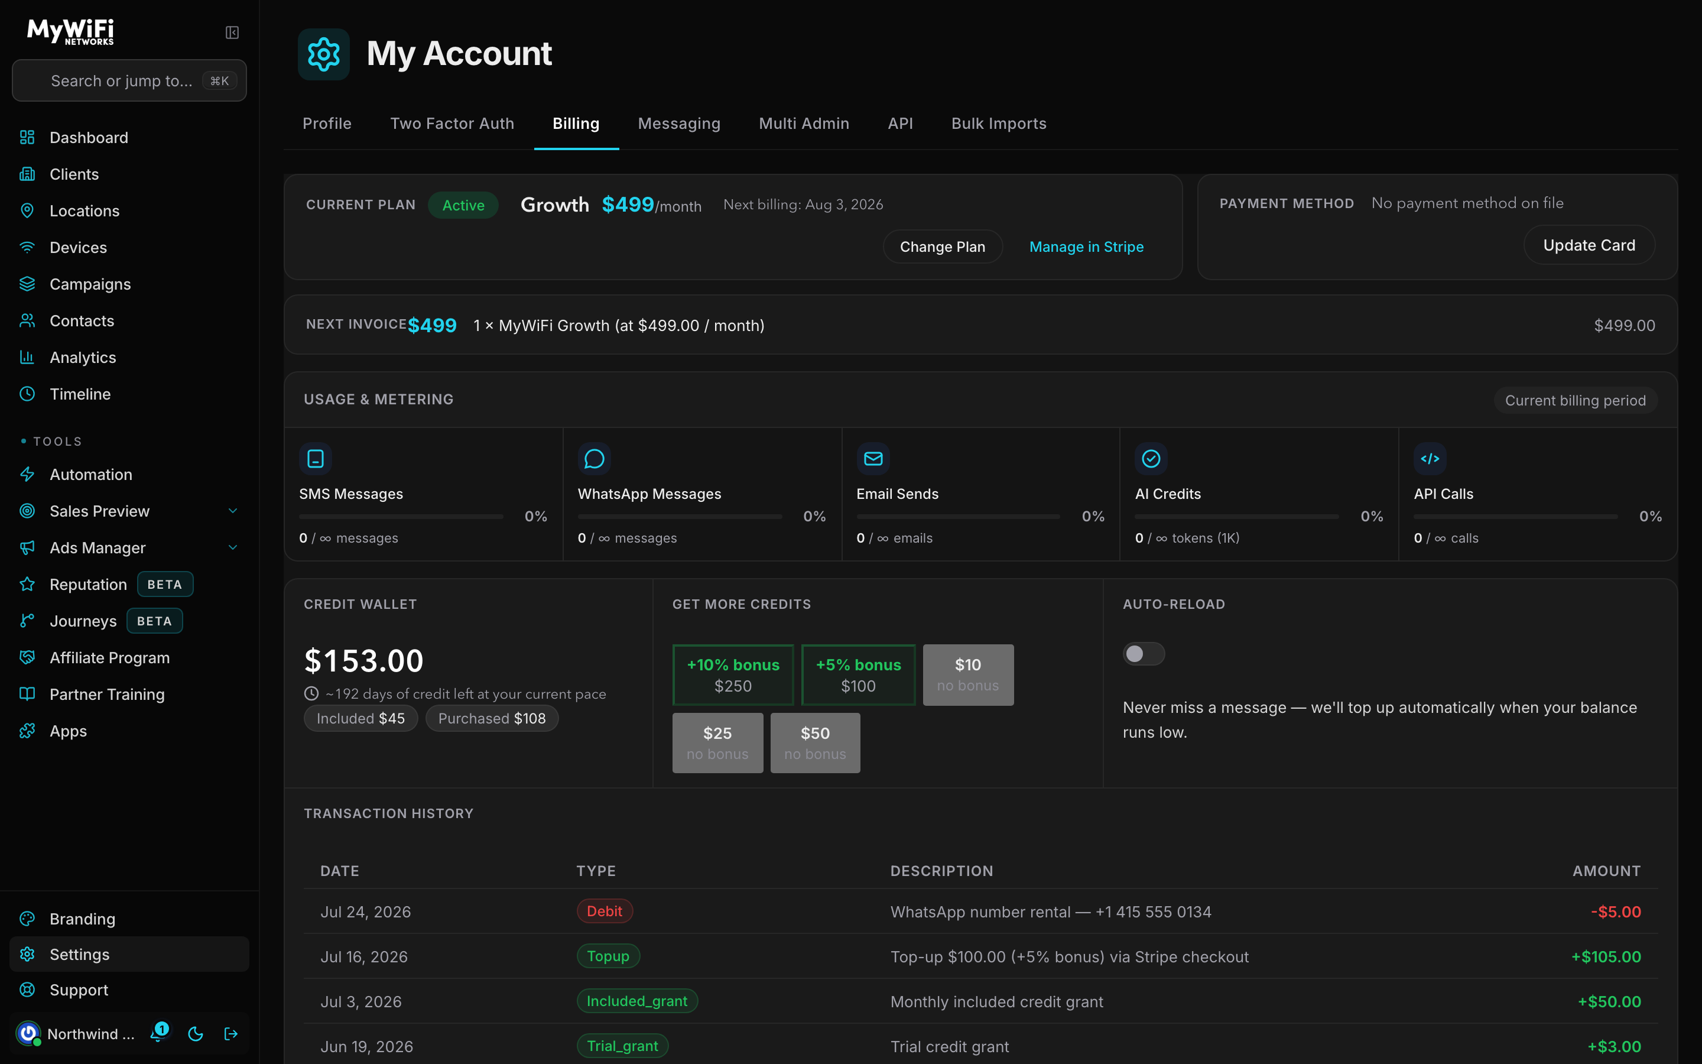The height and width of the screenshot is (1064, 1702).
Task: Click the WhatsApp Messages chat icon
Action: coord(595,459)
